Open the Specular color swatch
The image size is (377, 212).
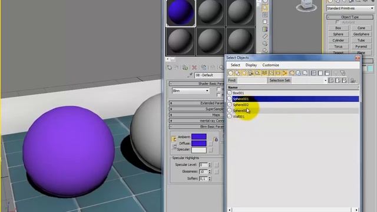199,150
